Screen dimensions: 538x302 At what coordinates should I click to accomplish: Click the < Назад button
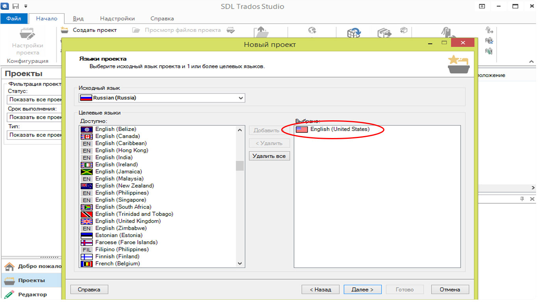(320, 289)
